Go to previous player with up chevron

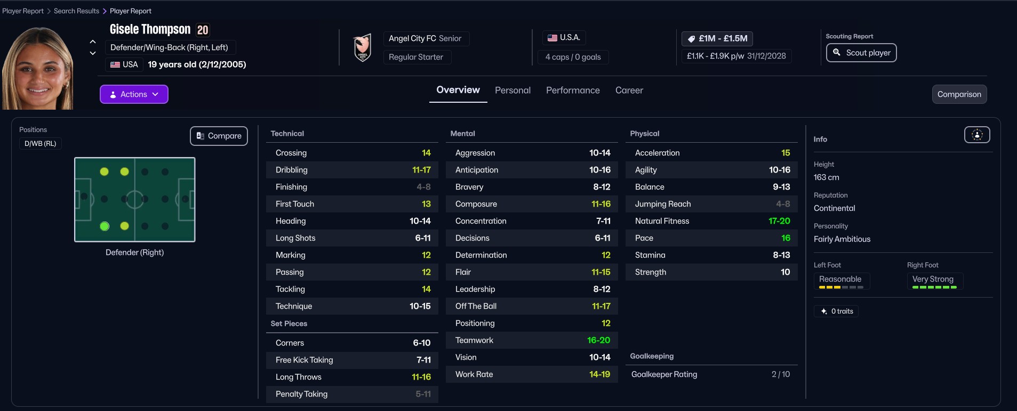(x=93, y=42)
